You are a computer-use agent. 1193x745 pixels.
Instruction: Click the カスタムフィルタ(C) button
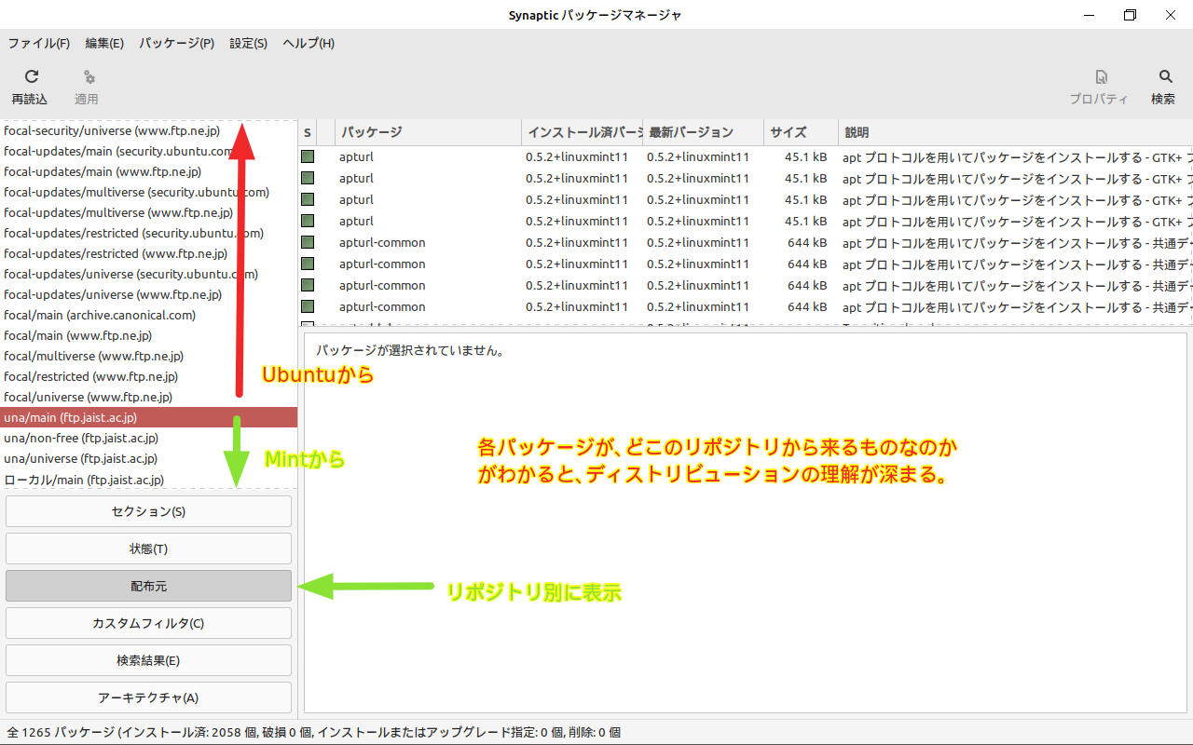[x=149, y=623]
